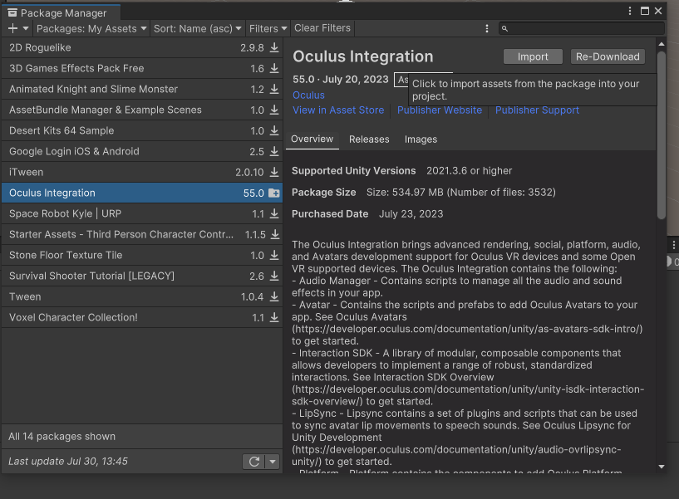Select Starter Assets Third Person Character row
This screenshot has height=499, width=679.
(142, 235)
